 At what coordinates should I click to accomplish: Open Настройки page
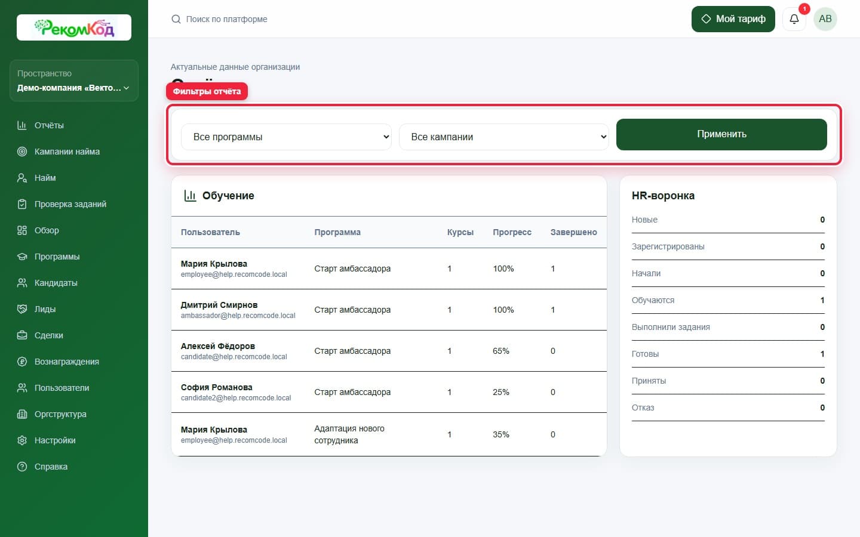coord(74,440)
